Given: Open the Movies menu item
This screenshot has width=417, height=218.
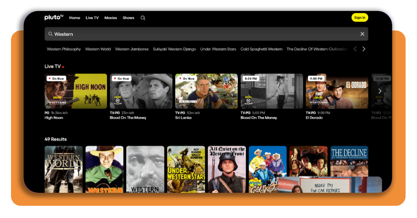Looking at the screenshot, I should (x=111, y=18).
